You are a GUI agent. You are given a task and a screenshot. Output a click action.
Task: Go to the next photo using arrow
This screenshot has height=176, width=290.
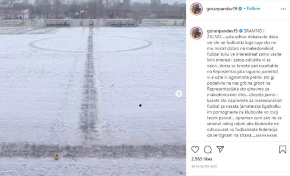pos(179,94)
